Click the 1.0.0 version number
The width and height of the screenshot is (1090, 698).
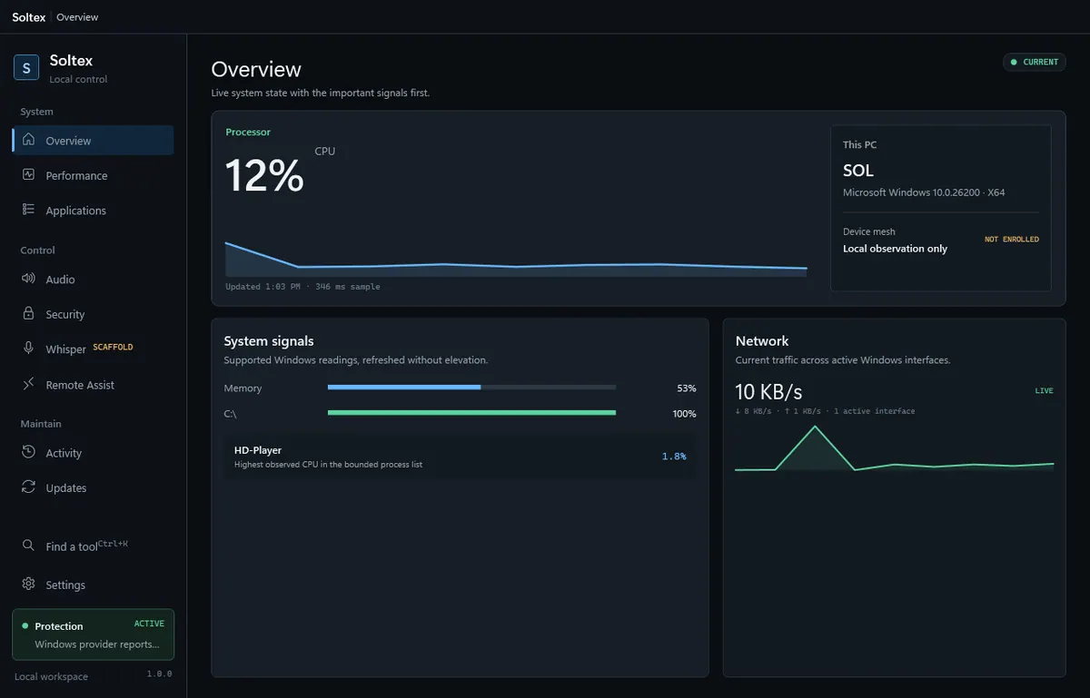(160, 674)
